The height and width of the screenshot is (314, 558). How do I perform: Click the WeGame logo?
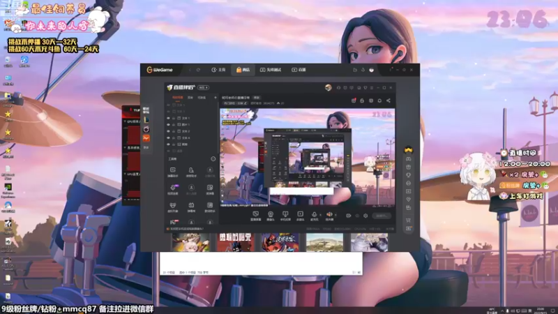160,70
